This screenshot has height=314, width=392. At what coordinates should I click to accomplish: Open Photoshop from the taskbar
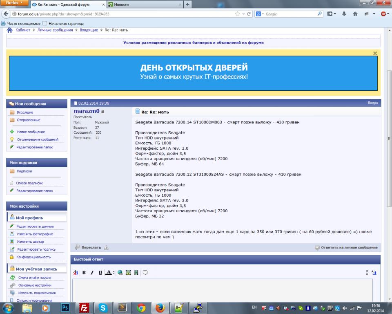click(x=65, y=307)
